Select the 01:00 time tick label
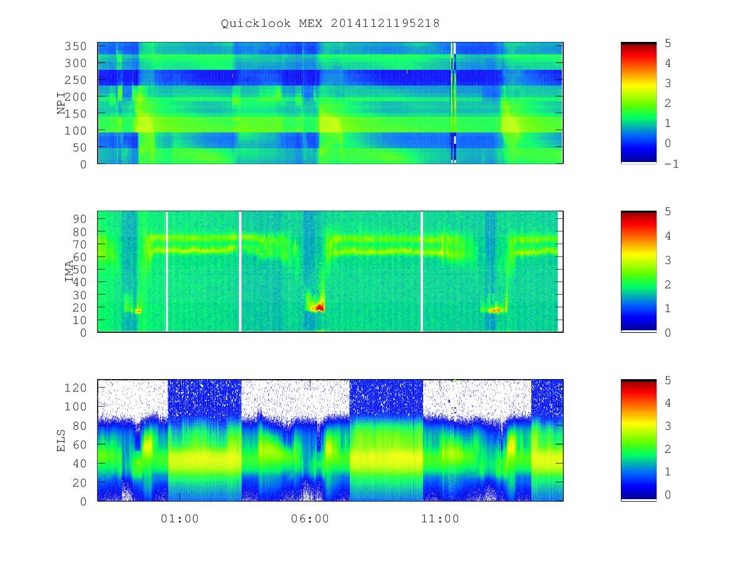 click(180, 519)
